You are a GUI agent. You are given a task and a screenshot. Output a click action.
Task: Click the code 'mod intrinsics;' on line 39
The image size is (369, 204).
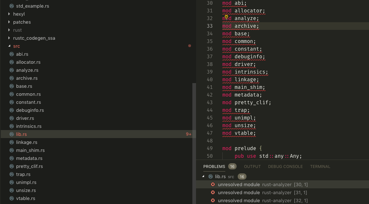245,72
